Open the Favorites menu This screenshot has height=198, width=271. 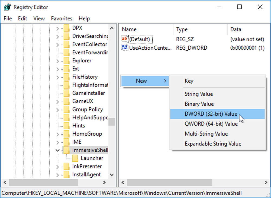[x=62, y=18]
